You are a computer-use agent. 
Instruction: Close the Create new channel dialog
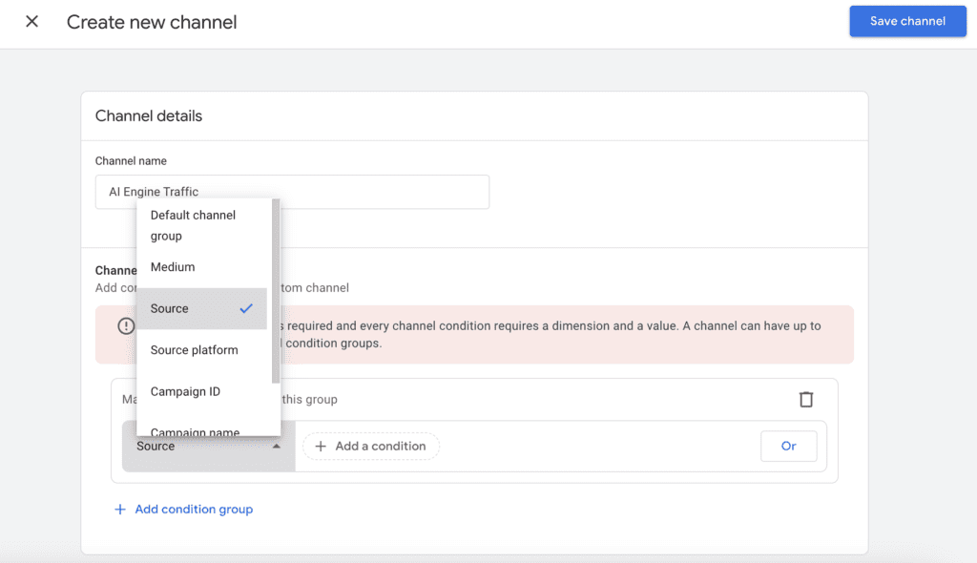click(x=32, y=21)
